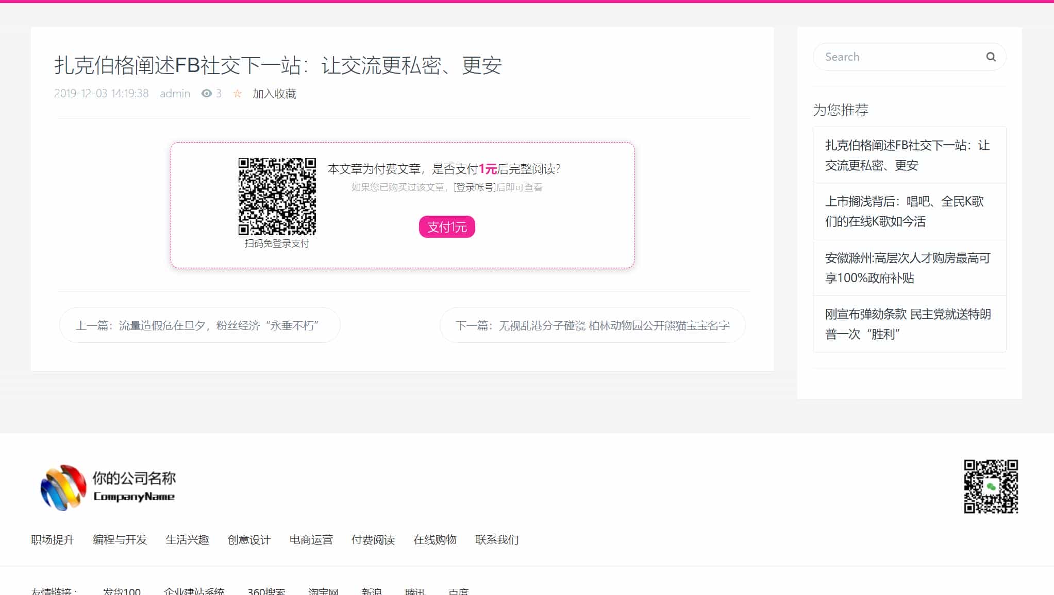Open the 在线购物 menu item
This screenshot has width=1054, height=595.
[x=435, y=540]
